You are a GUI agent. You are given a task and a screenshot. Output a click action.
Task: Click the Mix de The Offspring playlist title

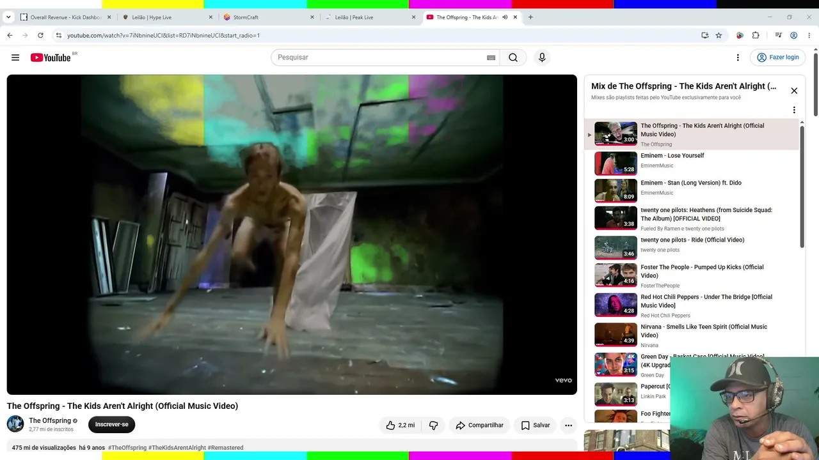684,86
